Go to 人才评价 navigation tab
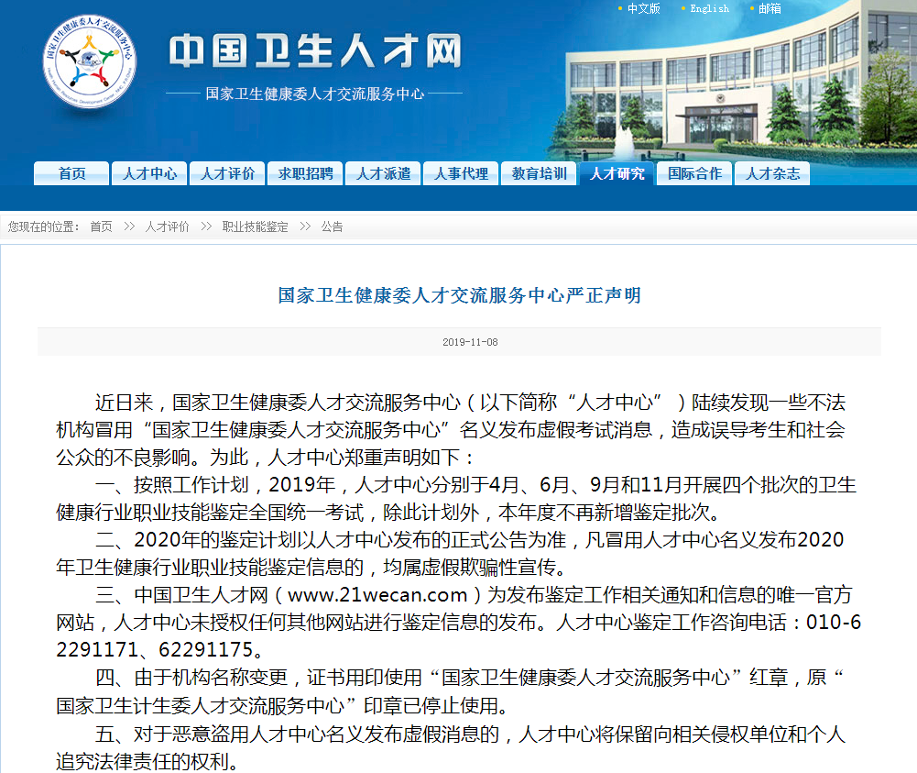This screenshot has width=917, height=773. [227, 173]
